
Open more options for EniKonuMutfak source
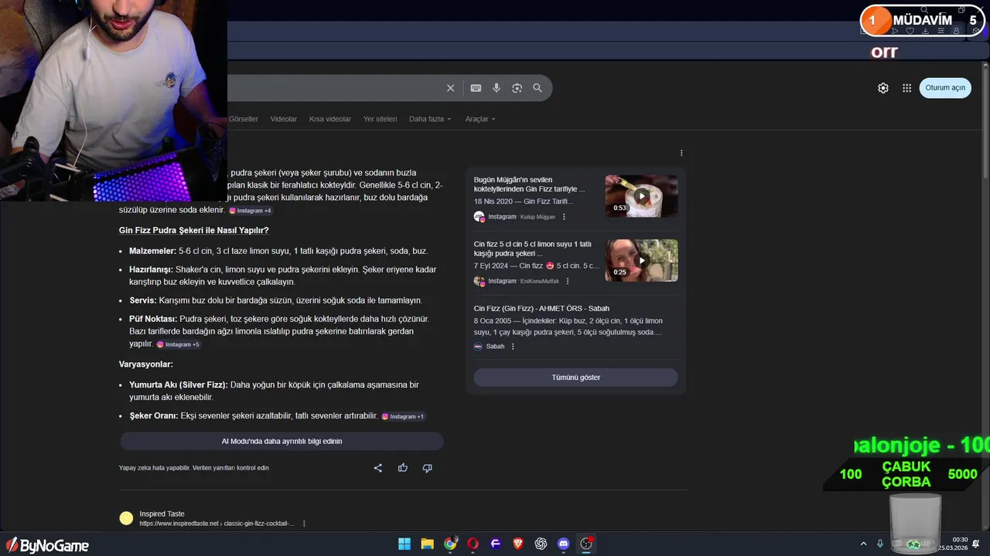pos(568,281)
